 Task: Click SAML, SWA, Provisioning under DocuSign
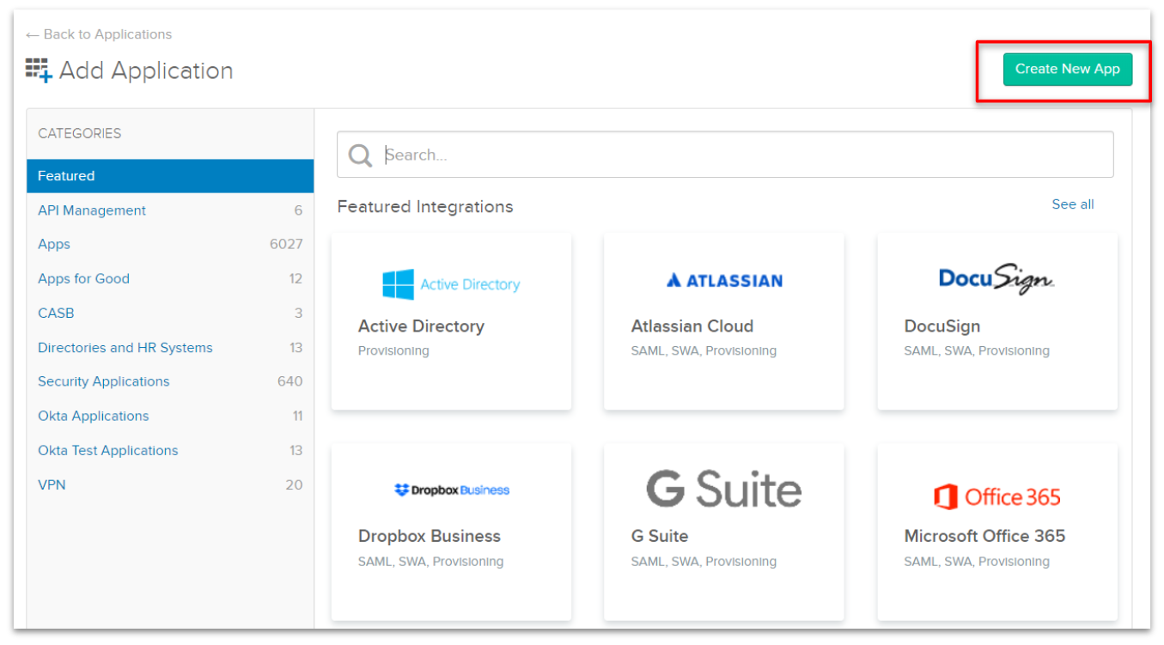pos(977,351)
